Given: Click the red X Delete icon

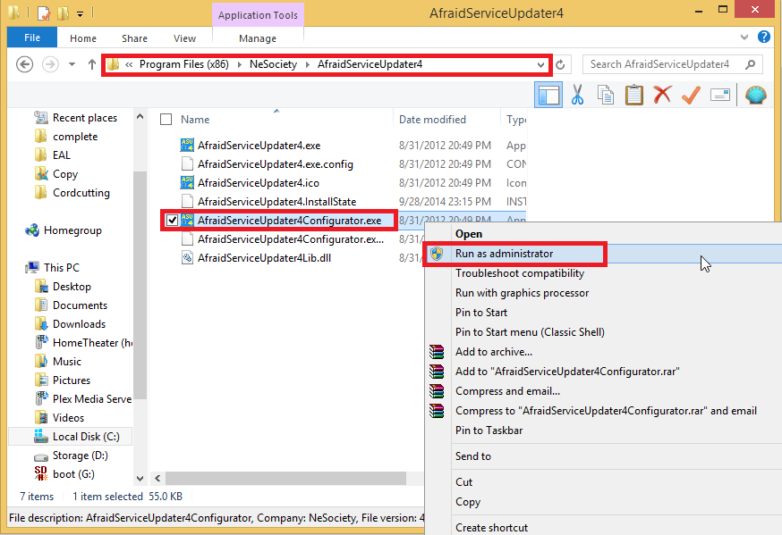Looking at the screenshot, I should click(662, 95).
